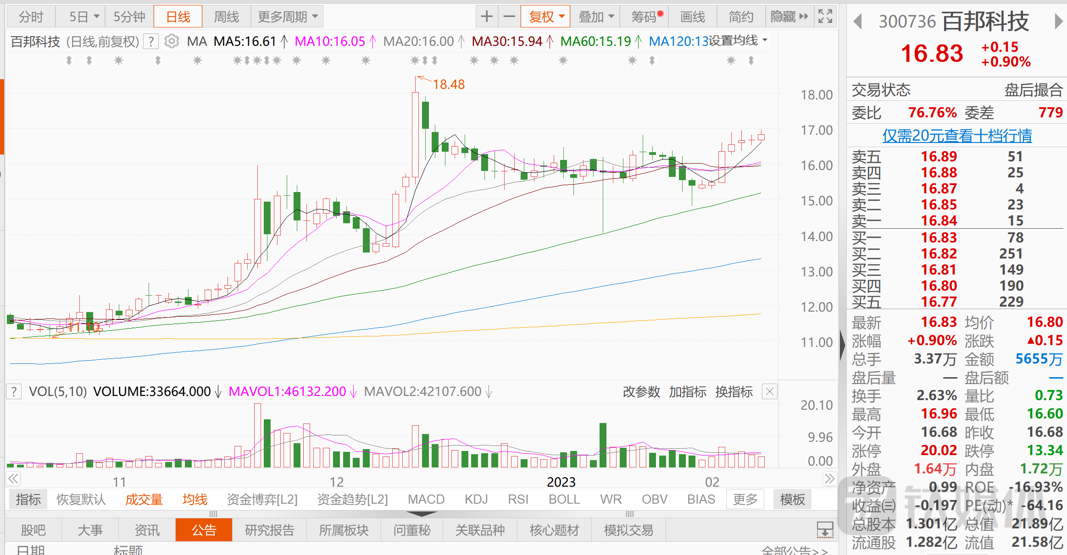Collapse right quote panel handle
Image resolution: width=1067 pixels, height=555 pixels.
pyautogui.click(x=842, y=345)
